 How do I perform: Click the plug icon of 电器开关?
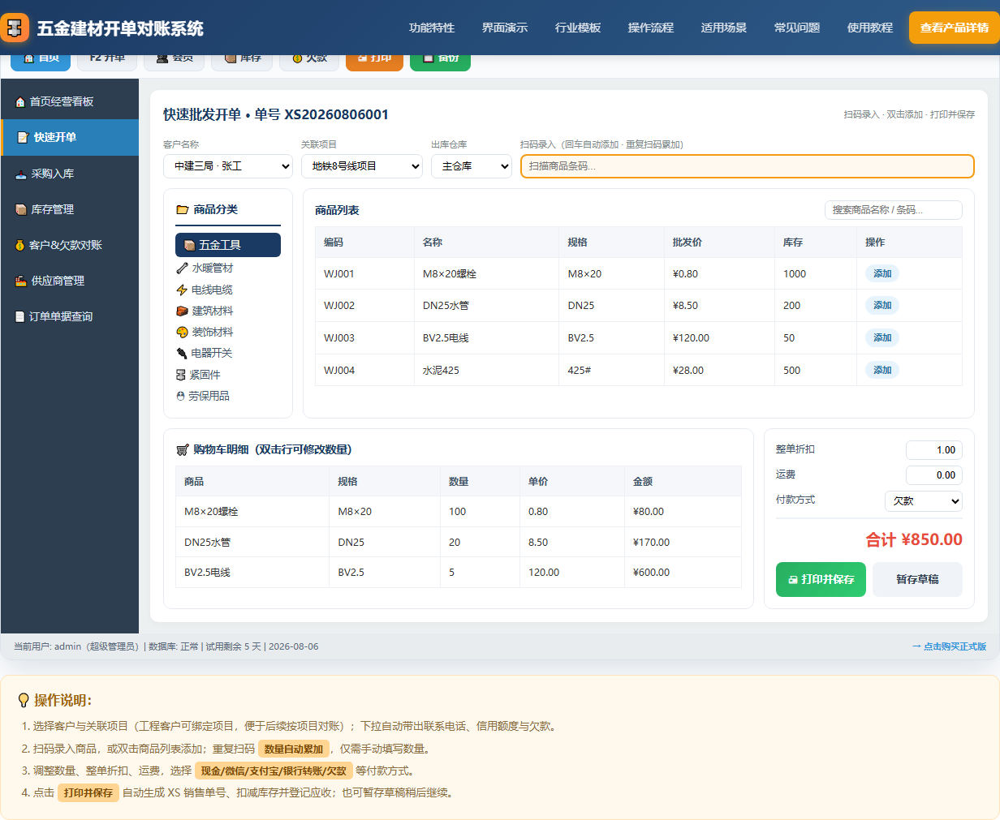[x=182, y=354]
